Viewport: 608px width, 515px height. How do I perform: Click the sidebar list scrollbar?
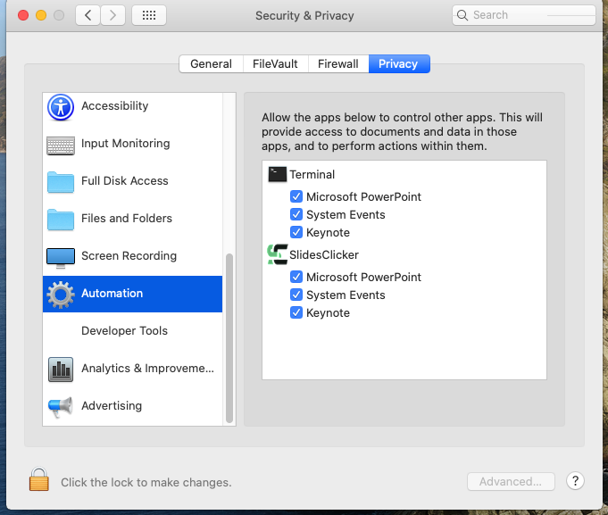[x=229, y=338]
